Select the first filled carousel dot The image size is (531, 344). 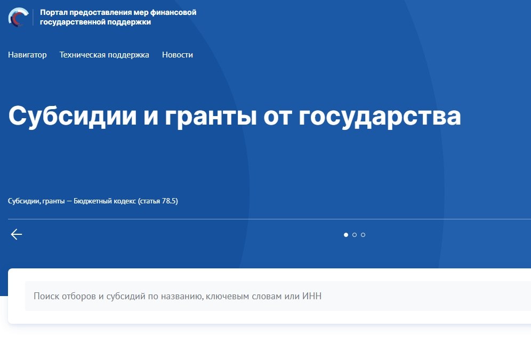(346, 235)
